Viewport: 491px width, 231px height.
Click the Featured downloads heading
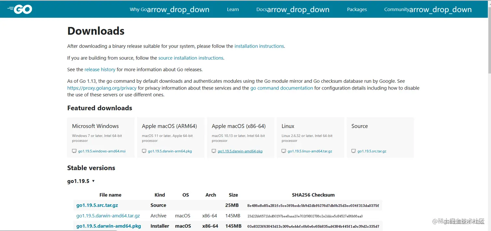click(x=100, y=108)
